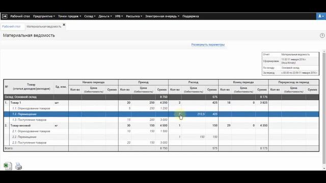Screen dimensions: 326x183
Task: Click the Расход column header
Action: coord(194,82)
